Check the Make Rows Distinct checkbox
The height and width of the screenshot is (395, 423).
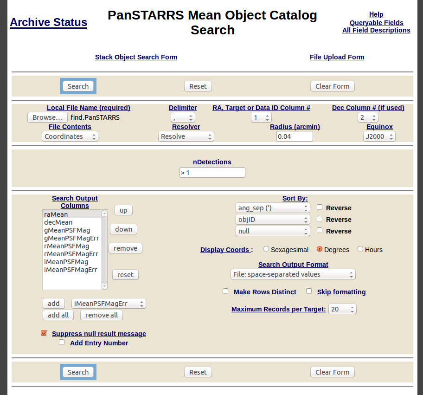(x=225, y=291)
